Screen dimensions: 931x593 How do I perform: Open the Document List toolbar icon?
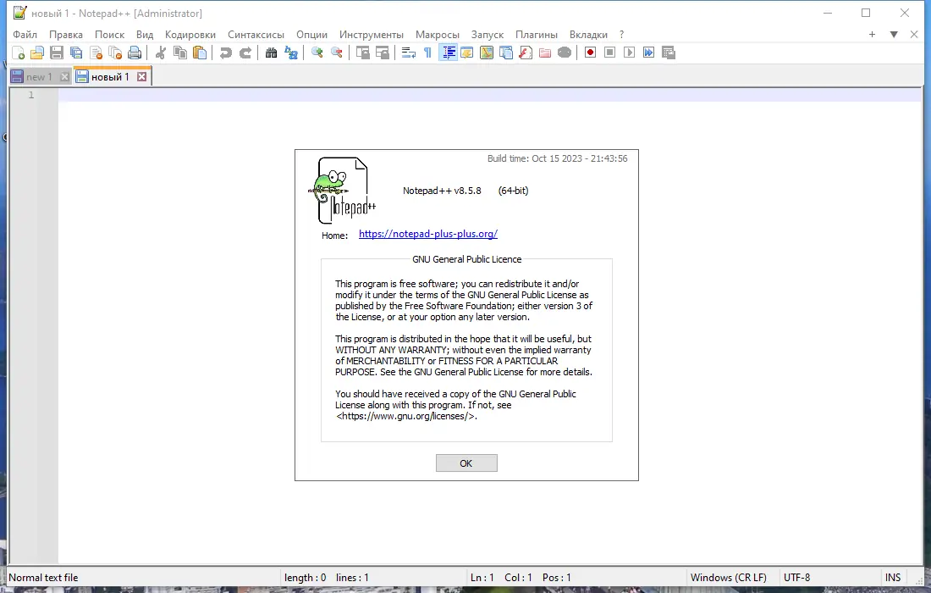506,53
